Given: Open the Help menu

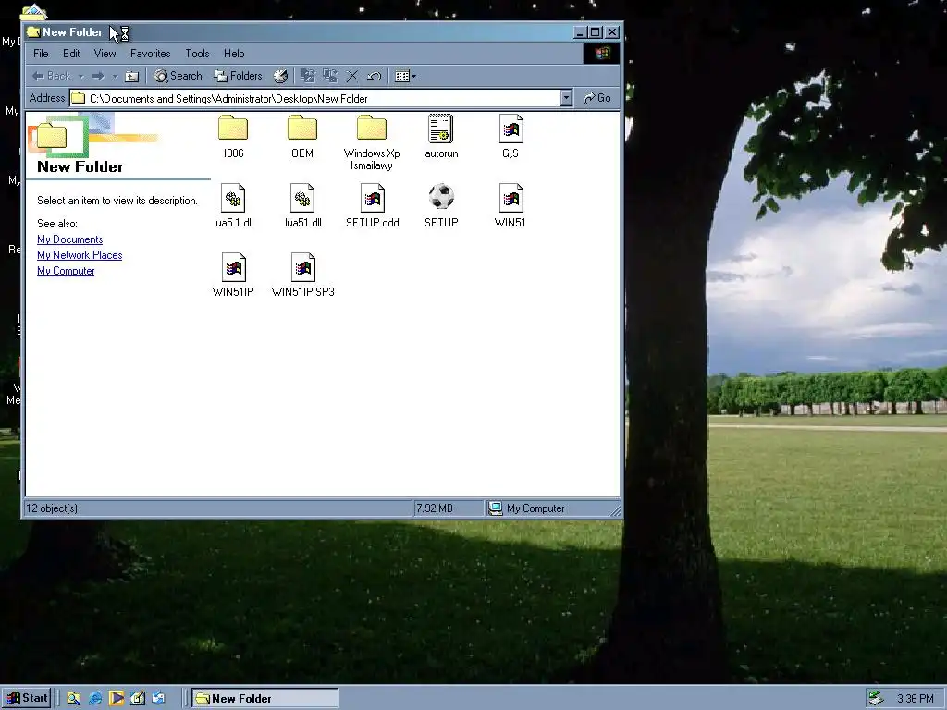Looking at the screenshot, I should (234, 53).
